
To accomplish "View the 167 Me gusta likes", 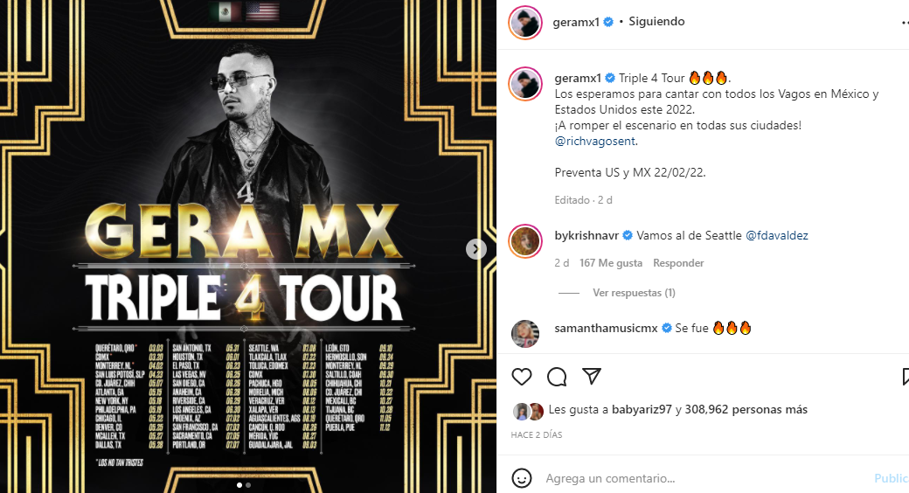I will 611,263.
